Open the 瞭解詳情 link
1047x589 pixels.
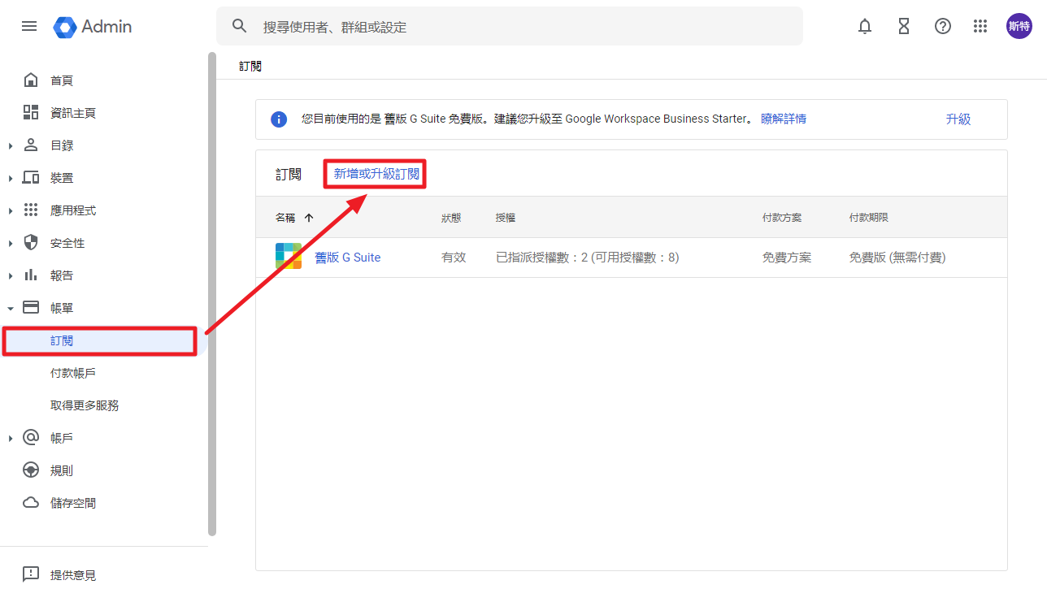tap(784, 119)
